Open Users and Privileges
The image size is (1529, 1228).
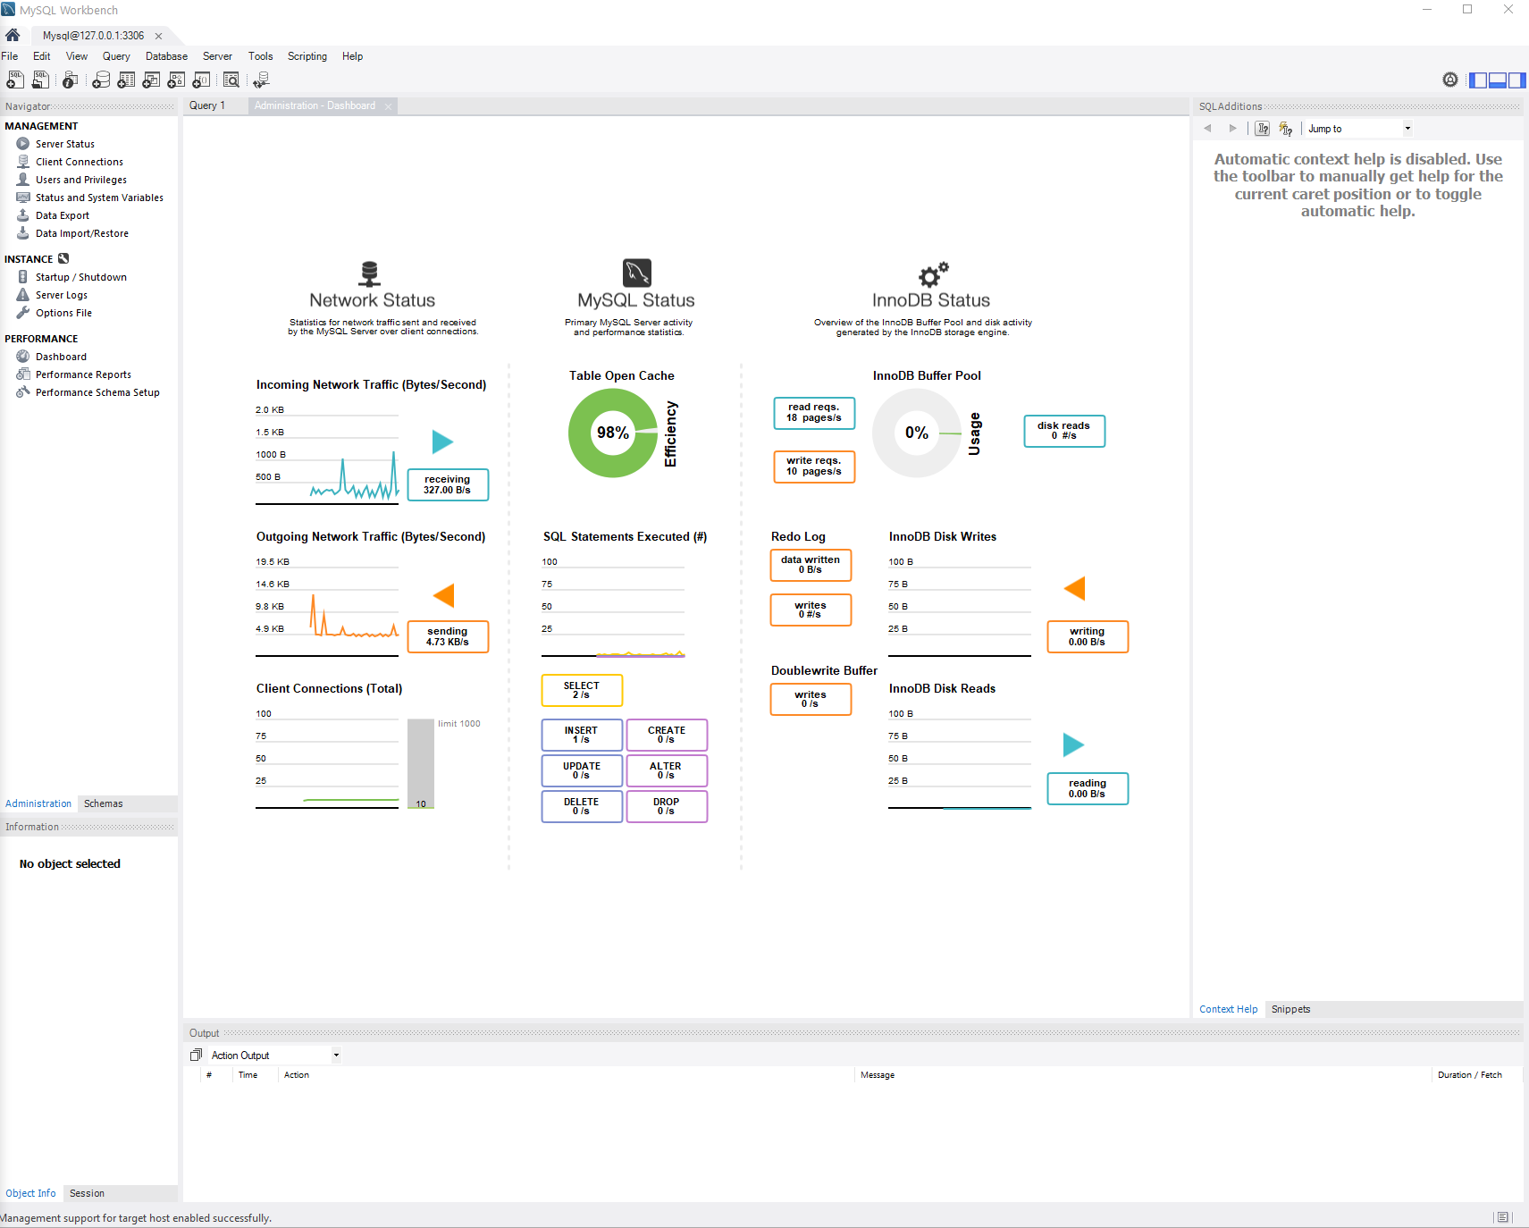81,180
